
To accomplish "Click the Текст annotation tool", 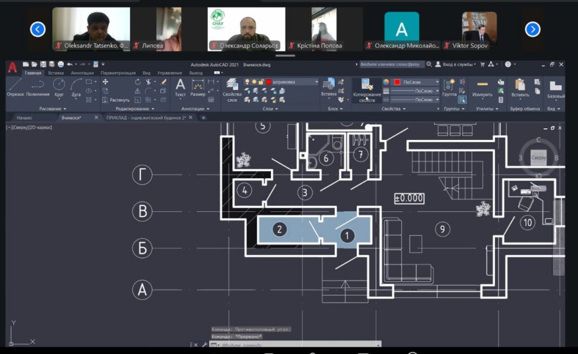I will point(180,87).
